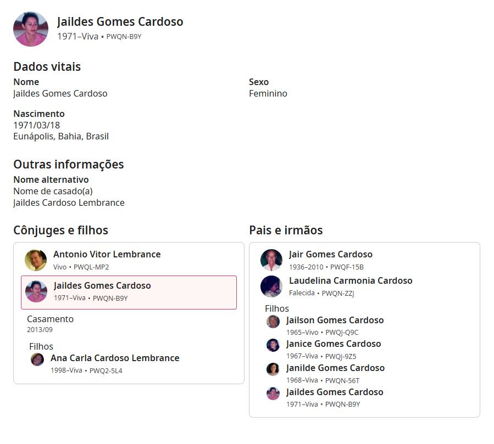Click Jaildes's photo icon in the siblings list
Viewport: 494px width, 444px height.
click(273, 394)
